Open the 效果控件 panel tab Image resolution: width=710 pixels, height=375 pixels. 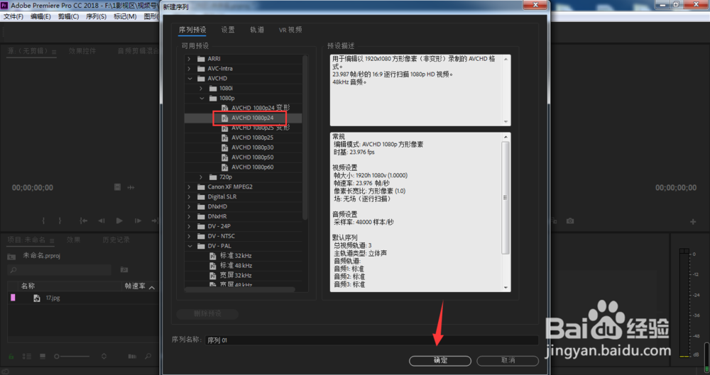[x=82, y=51]
